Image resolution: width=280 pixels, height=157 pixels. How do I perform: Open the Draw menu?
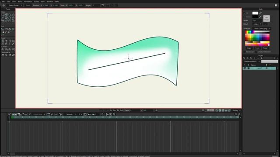pos(14,2)
